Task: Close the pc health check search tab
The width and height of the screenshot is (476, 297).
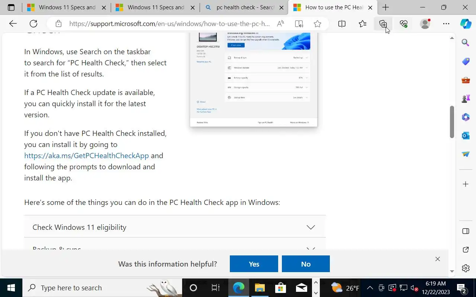Action: (x=282, y=7)
